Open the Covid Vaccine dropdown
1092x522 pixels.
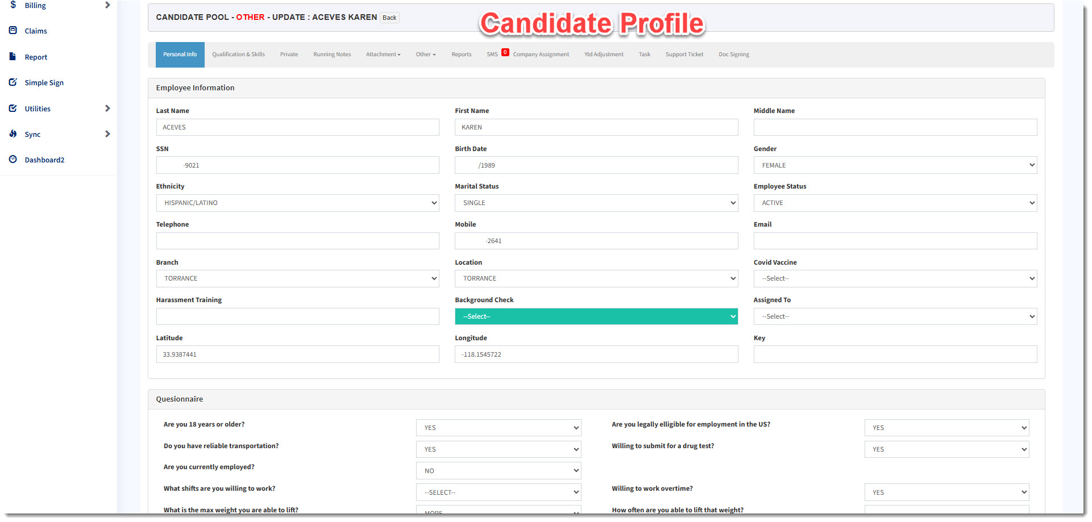tap(895, 278)
